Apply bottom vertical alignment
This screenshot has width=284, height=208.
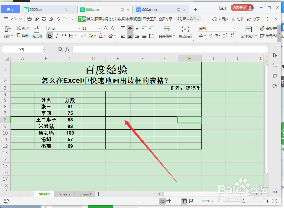pyautogui.click(x=137, y=28)
